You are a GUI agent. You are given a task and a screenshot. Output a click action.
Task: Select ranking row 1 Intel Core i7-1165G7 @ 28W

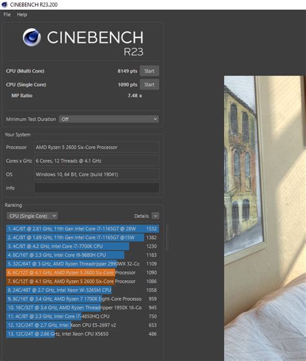tap(83, 228)
